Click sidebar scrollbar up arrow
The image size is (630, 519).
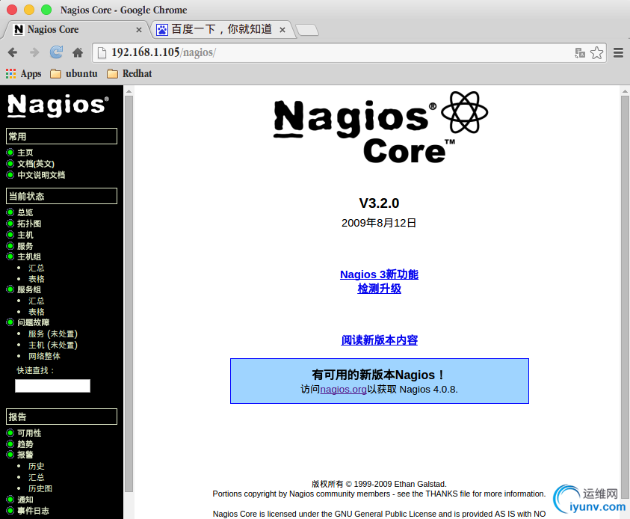click(x=129, y=92)
